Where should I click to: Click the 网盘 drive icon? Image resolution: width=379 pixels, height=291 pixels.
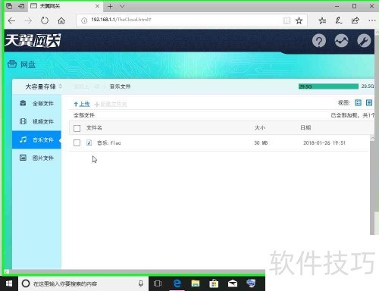[12, 64]
